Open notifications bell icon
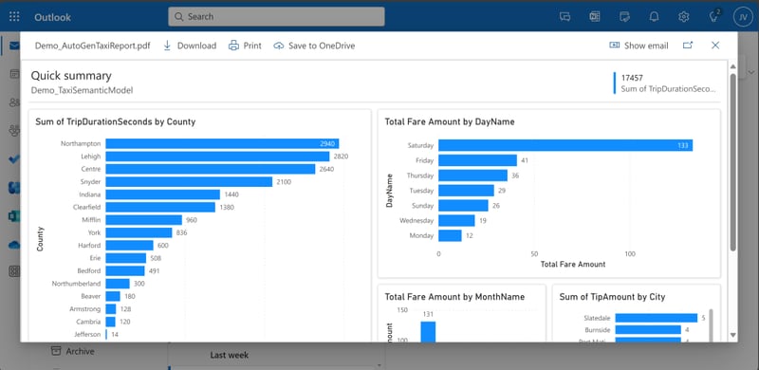This screenshot has height=370, width=759. [654, 17]
